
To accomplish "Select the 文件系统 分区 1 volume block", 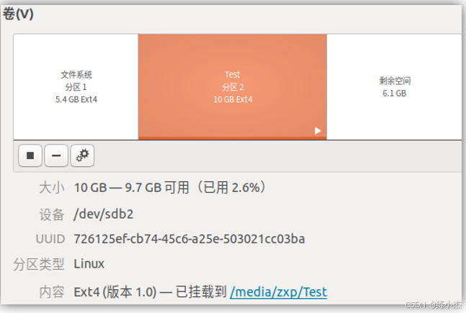I will coord(76,86).
